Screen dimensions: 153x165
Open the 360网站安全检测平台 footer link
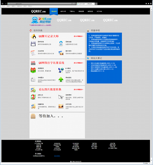click(x=39, y=156)
